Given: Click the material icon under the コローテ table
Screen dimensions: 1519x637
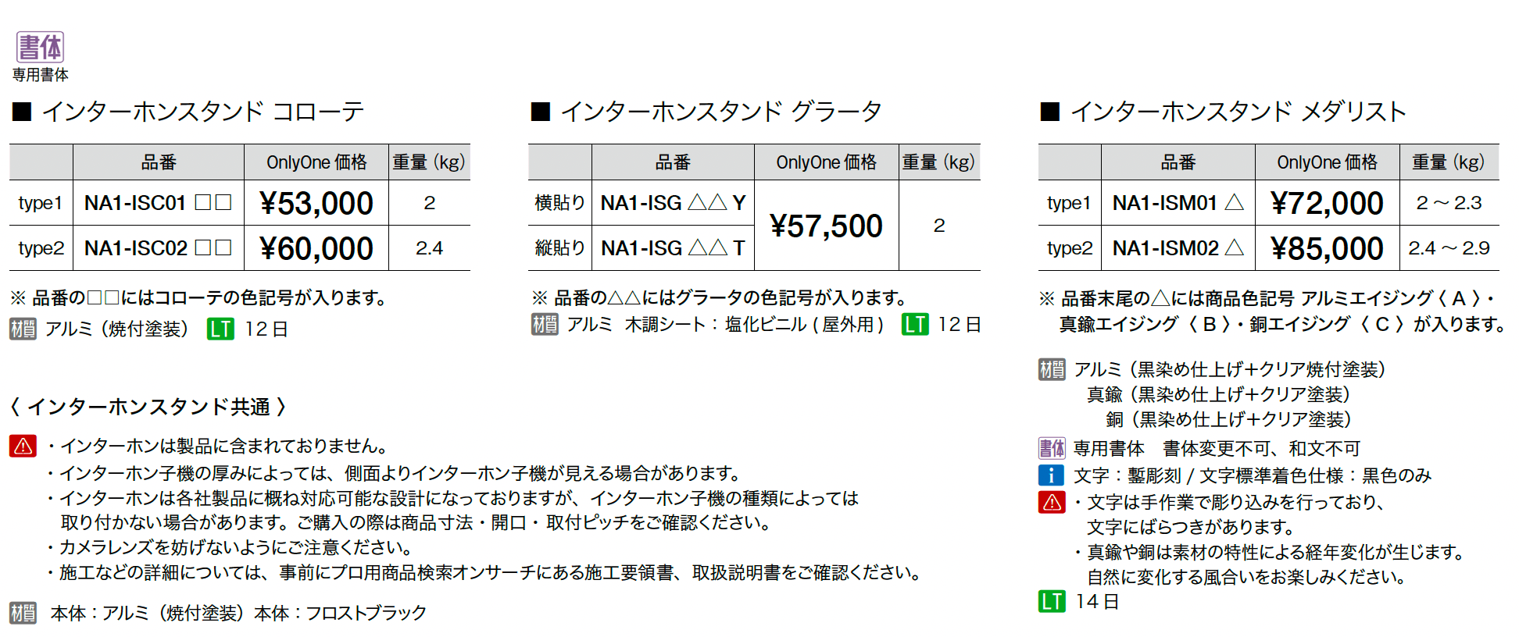Looking at the screenshot, I should 23,329.
